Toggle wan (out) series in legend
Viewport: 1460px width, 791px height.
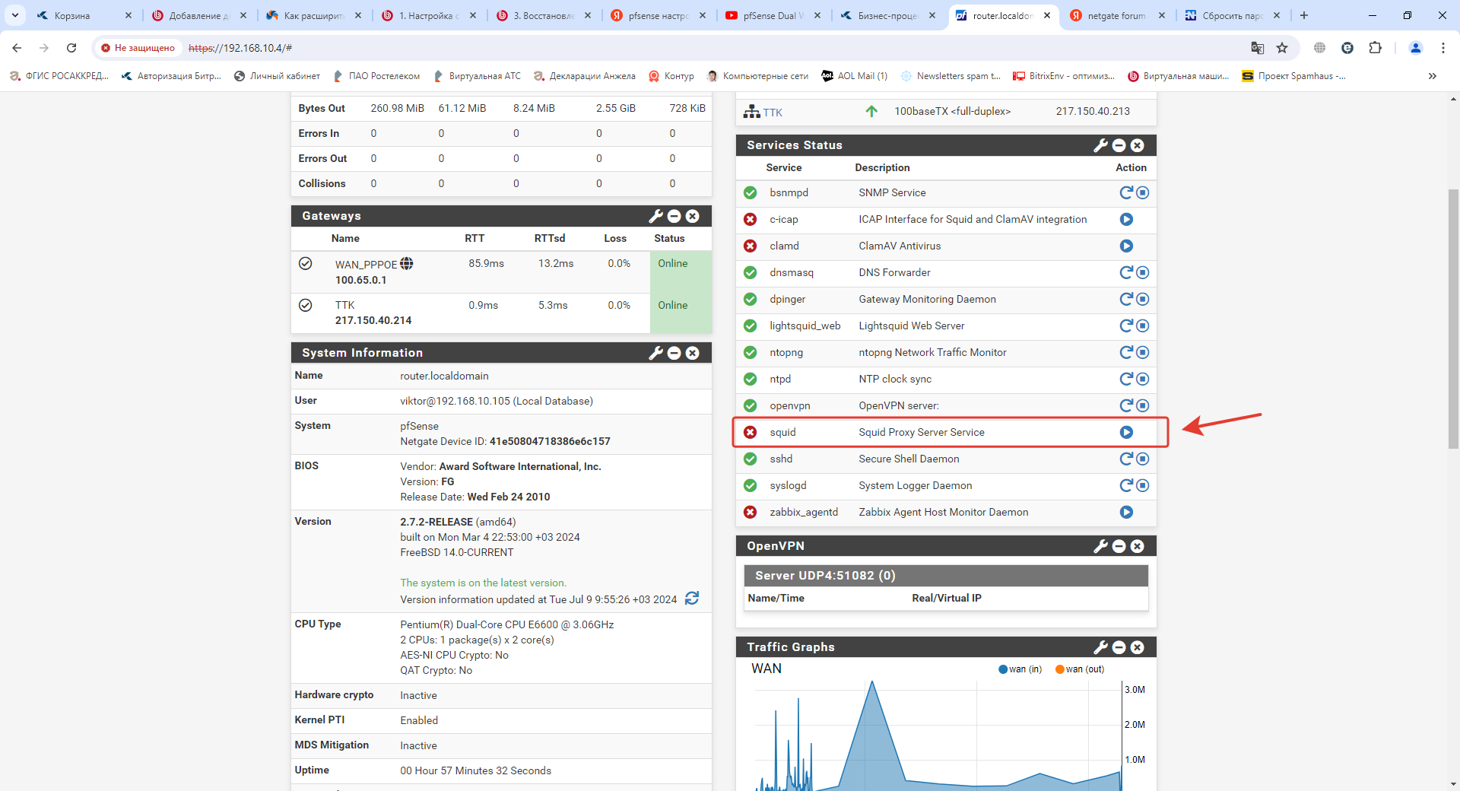point(1080,669)
